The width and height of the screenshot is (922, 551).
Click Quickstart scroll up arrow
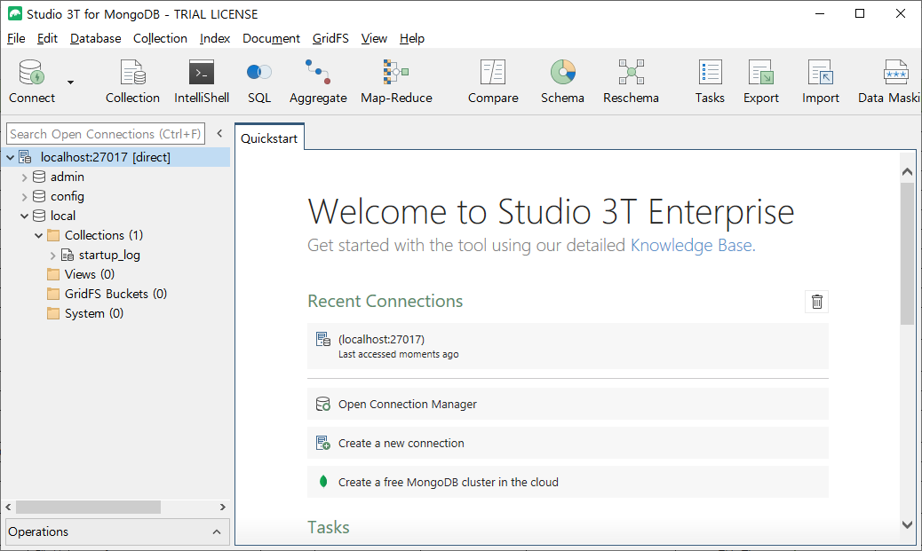[907, 171]
